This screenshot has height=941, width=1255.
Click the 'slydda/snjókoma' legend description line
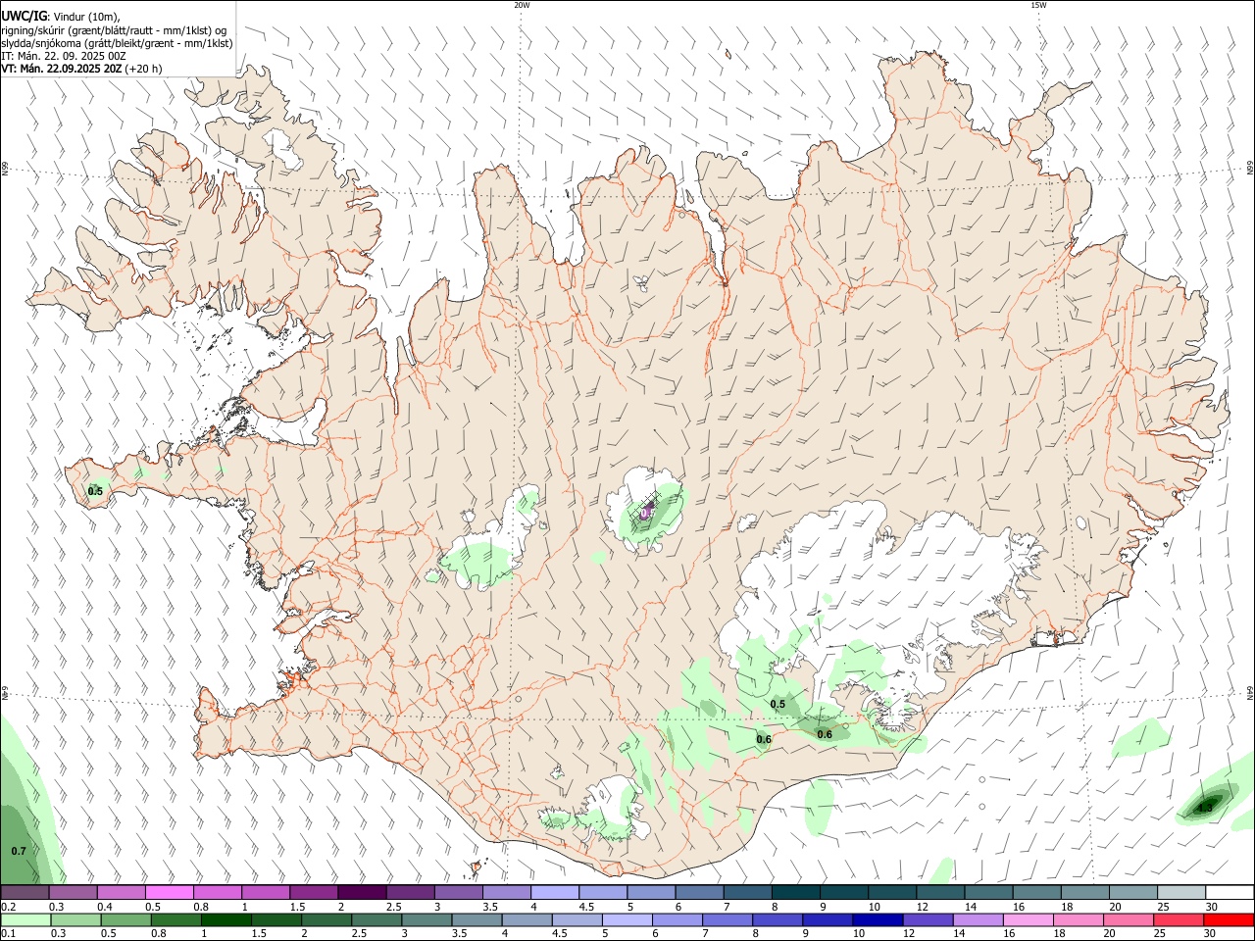[x=117, y=43]
